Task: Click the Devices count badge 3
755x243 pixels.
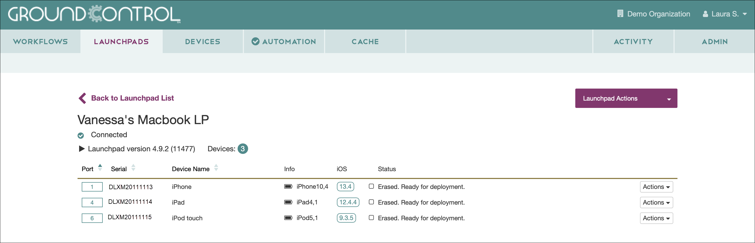Action: 243,149
